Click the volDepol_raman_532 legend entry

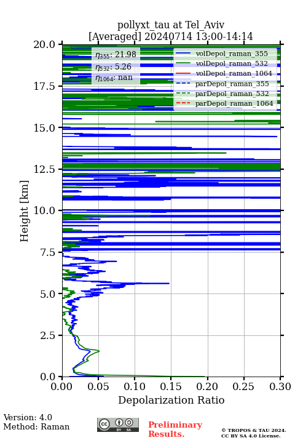point(222,63)
